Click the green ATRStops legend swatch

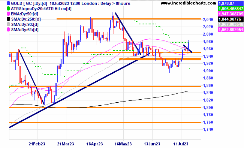point(8,9)
